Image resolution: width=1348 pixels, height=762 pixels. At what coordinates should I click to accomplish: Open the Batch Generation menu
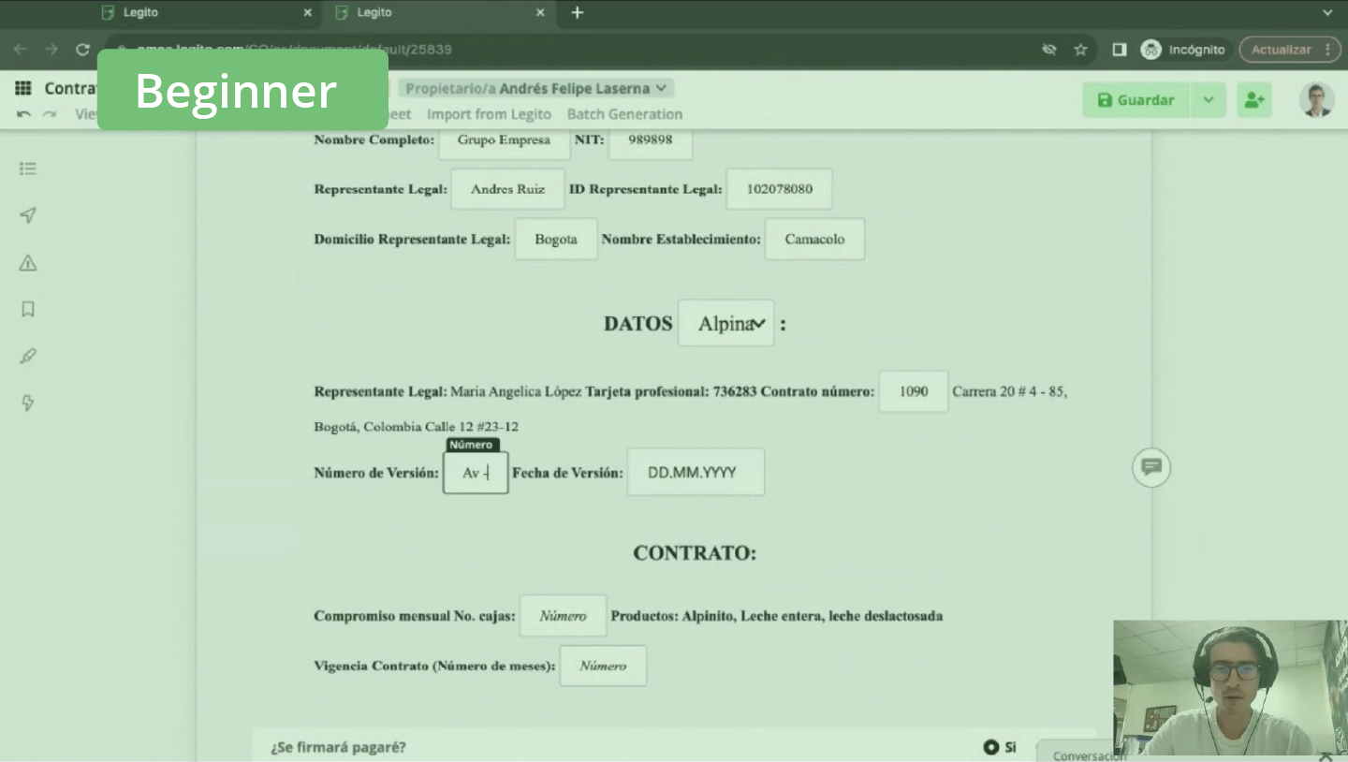coord(624,114)
